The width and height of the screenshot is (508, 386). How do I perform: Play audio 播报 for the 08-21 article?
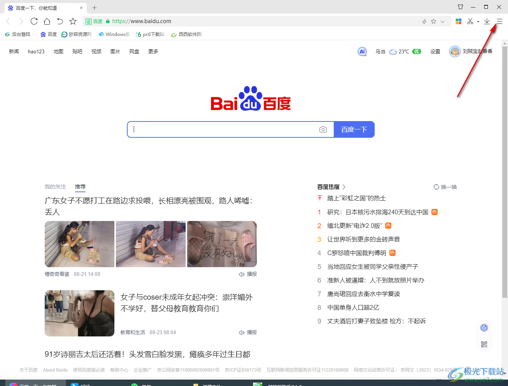(248, 274)
